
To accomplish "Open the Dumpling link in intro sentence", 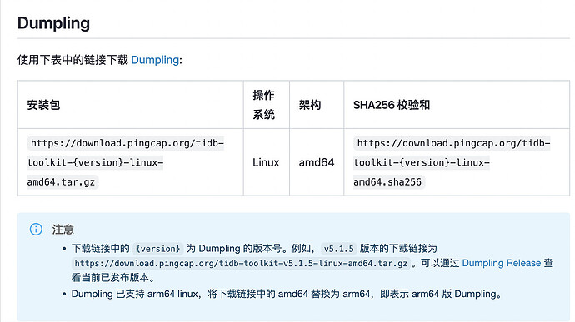I will pyautogui.click(x=155, y=60).
